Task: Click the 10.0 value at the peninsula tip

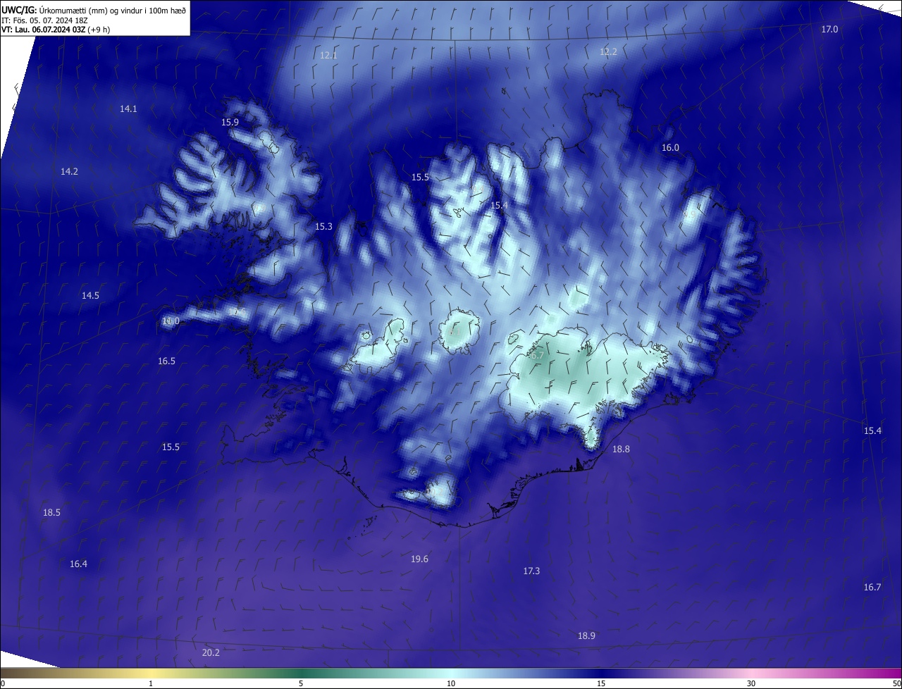Action: tap(171, 321)
